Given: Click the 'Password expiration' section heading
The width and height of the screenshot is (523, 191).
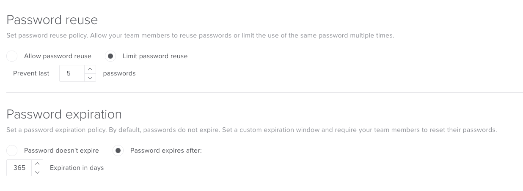Looking at the screenshot, I should pos(64,114).
